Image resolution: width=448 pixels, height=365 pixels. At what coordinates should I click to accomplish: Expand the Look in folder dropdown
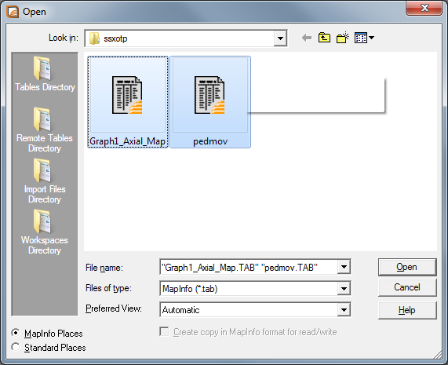coord(280,38)
